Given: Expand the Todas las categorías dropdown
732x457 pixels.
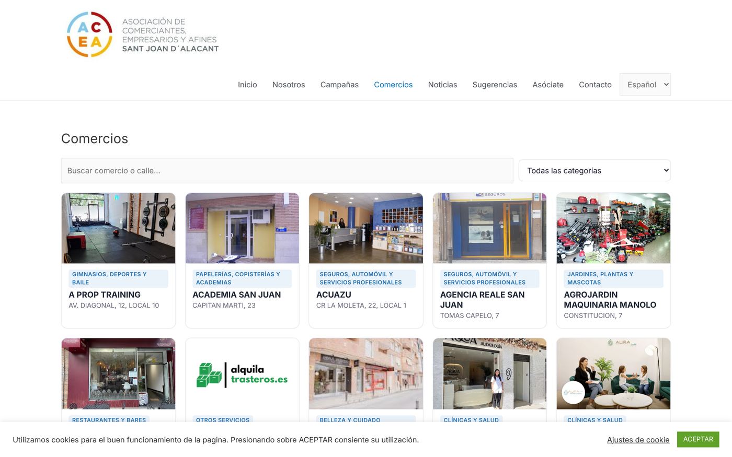Looking at the screenshot, I should coord(594,170).
